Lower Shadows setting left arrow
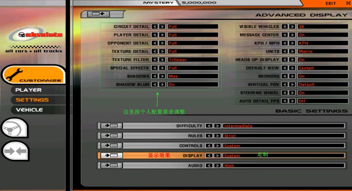Viewport: 352px width, 191px height. coord(154,76)
